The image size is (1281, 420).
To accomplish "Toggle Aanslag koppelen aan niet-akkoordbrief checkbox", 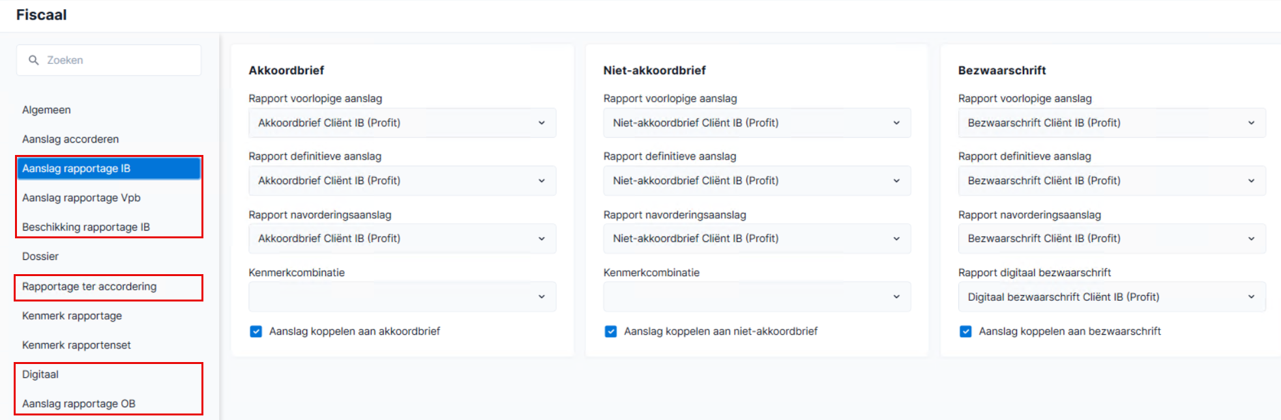I will pyautogui.click(x=611, y=331).
